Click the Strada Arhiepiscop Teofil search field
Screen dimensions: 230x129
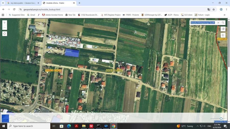point(203,23)
